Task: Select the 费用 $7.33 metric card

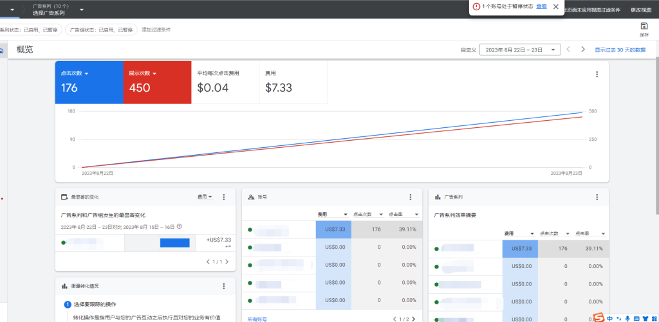Action: (293, 82)
